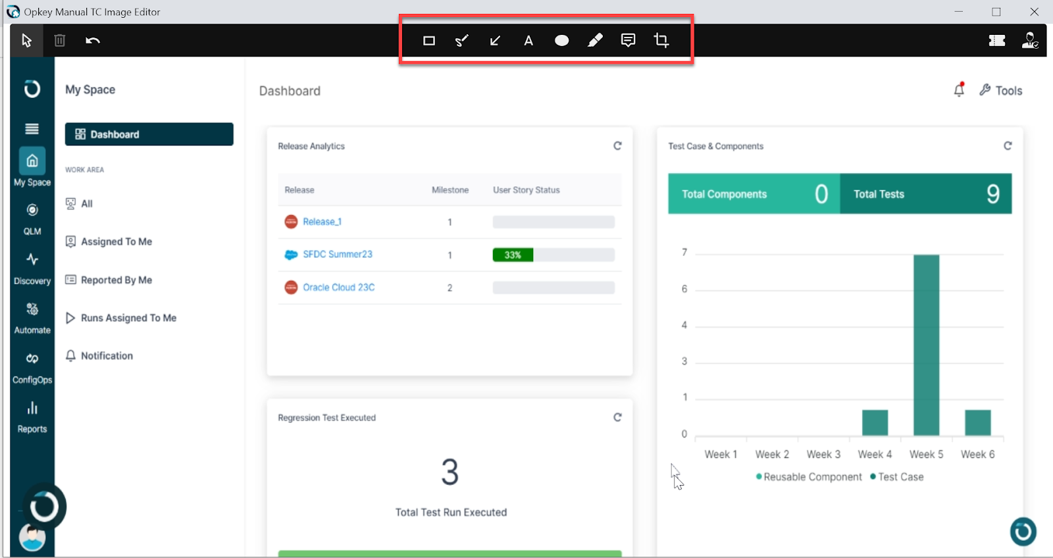Open the Tools menu
1053x558 pixels.
[x=1000, y=90]
